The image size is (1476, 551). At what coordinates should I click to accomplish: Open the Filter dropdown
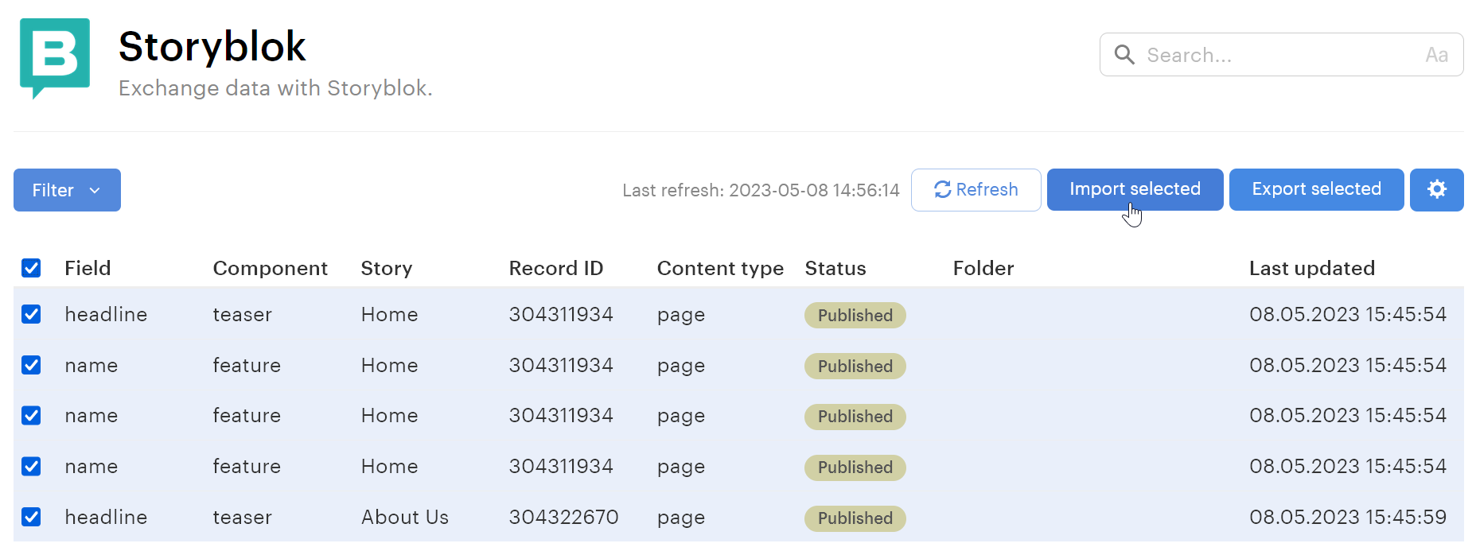(x=67, y=189)
